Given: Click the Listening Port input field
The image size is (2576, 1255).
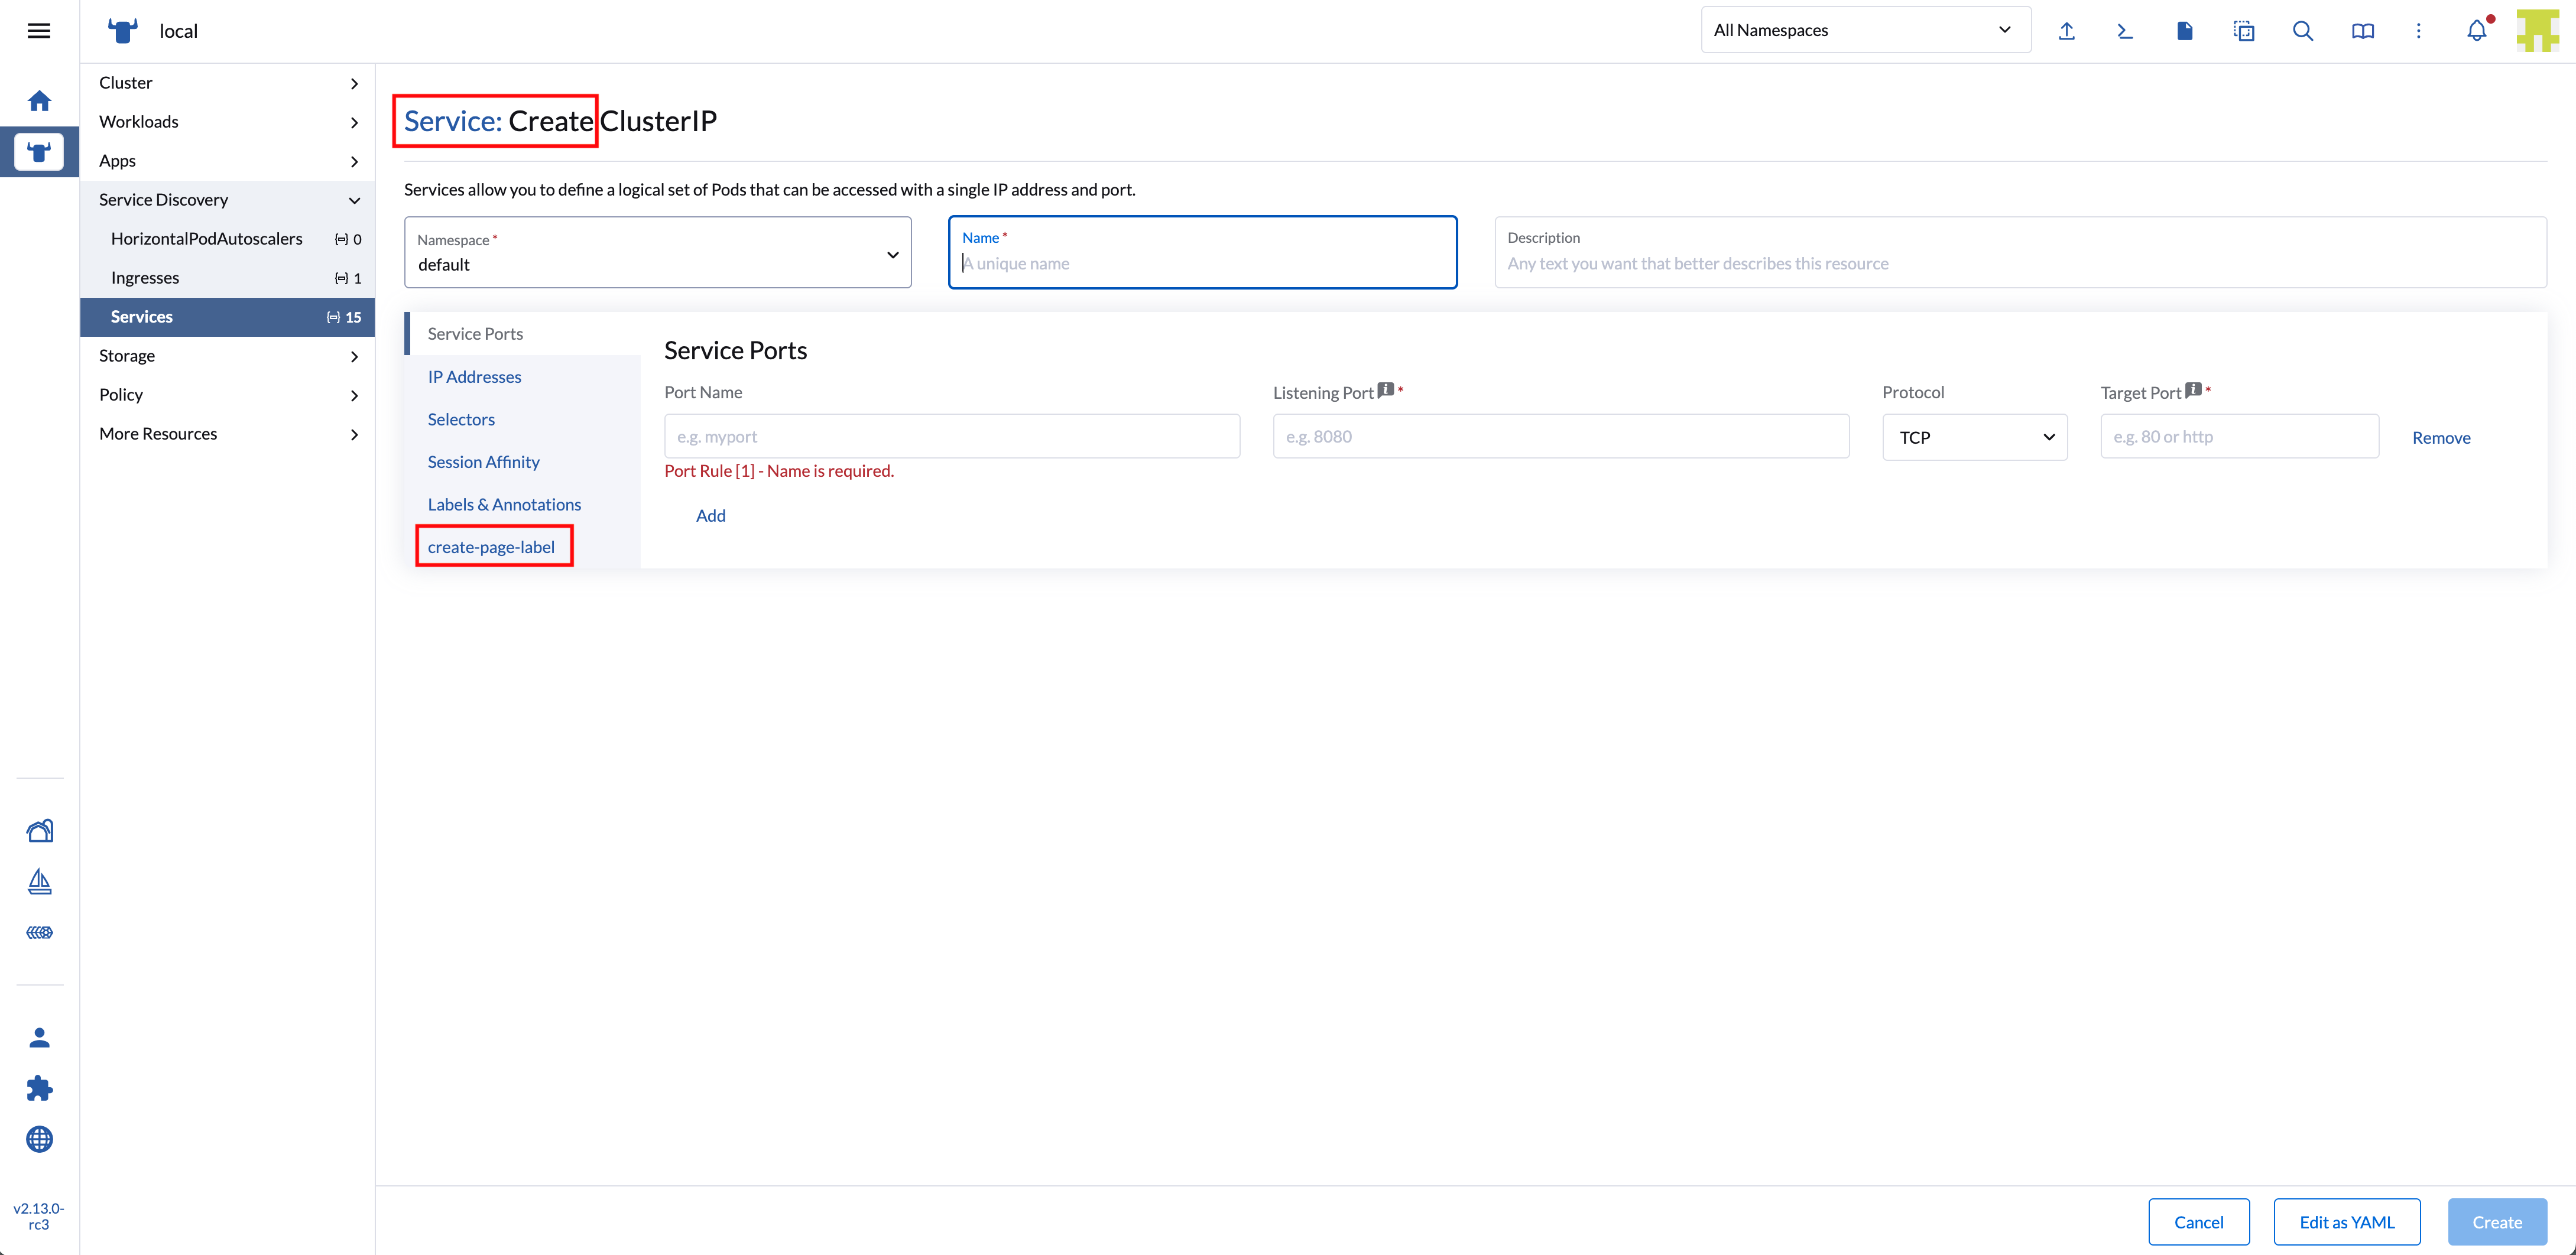Looking at the screenshot, I should (x=1560, y=437).
